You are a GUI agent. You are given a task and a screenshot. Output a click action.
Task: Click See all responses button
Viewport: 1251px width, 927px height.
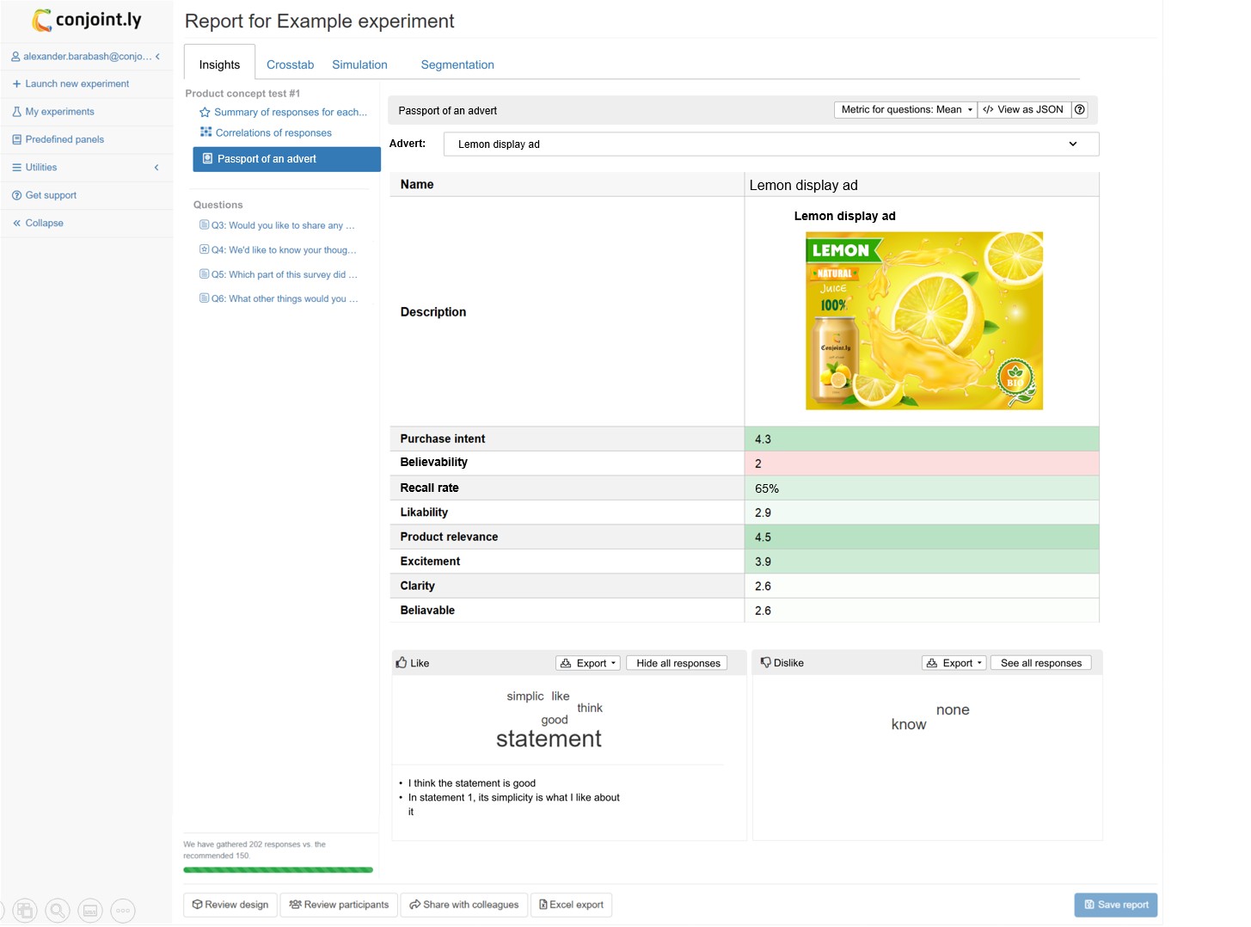tap(1041, 663)
